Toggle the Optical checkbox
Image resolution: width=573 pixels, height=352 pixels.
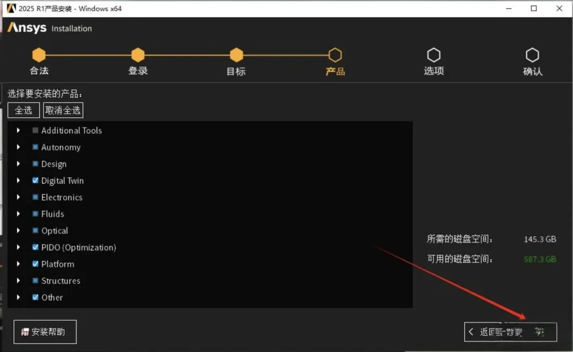(x=35, y=230)
